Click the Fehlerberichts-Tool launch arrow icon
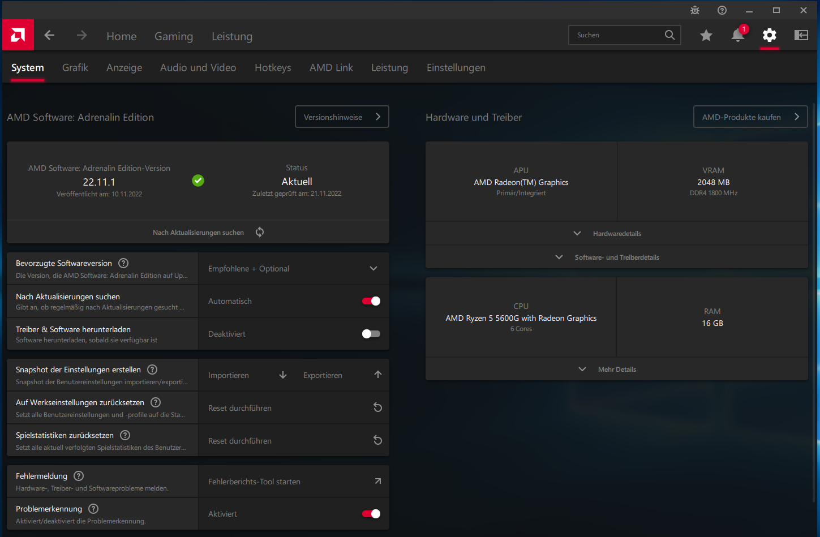The width and height of the screenshot is (820, 537). [378, 481]
